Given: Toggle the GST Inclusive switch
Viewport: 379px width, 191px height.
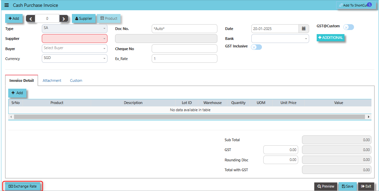Looking at the screenshot, I should point(256,47).
